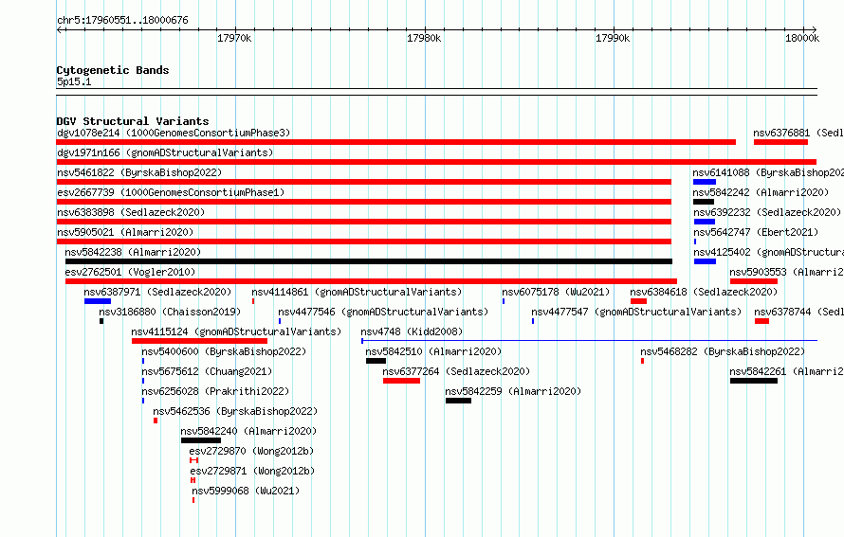Click the nsv6376881 red variant bar
The height and width of the screenshot is (537, 844).
pyautogui.click(x=781, y=142)
